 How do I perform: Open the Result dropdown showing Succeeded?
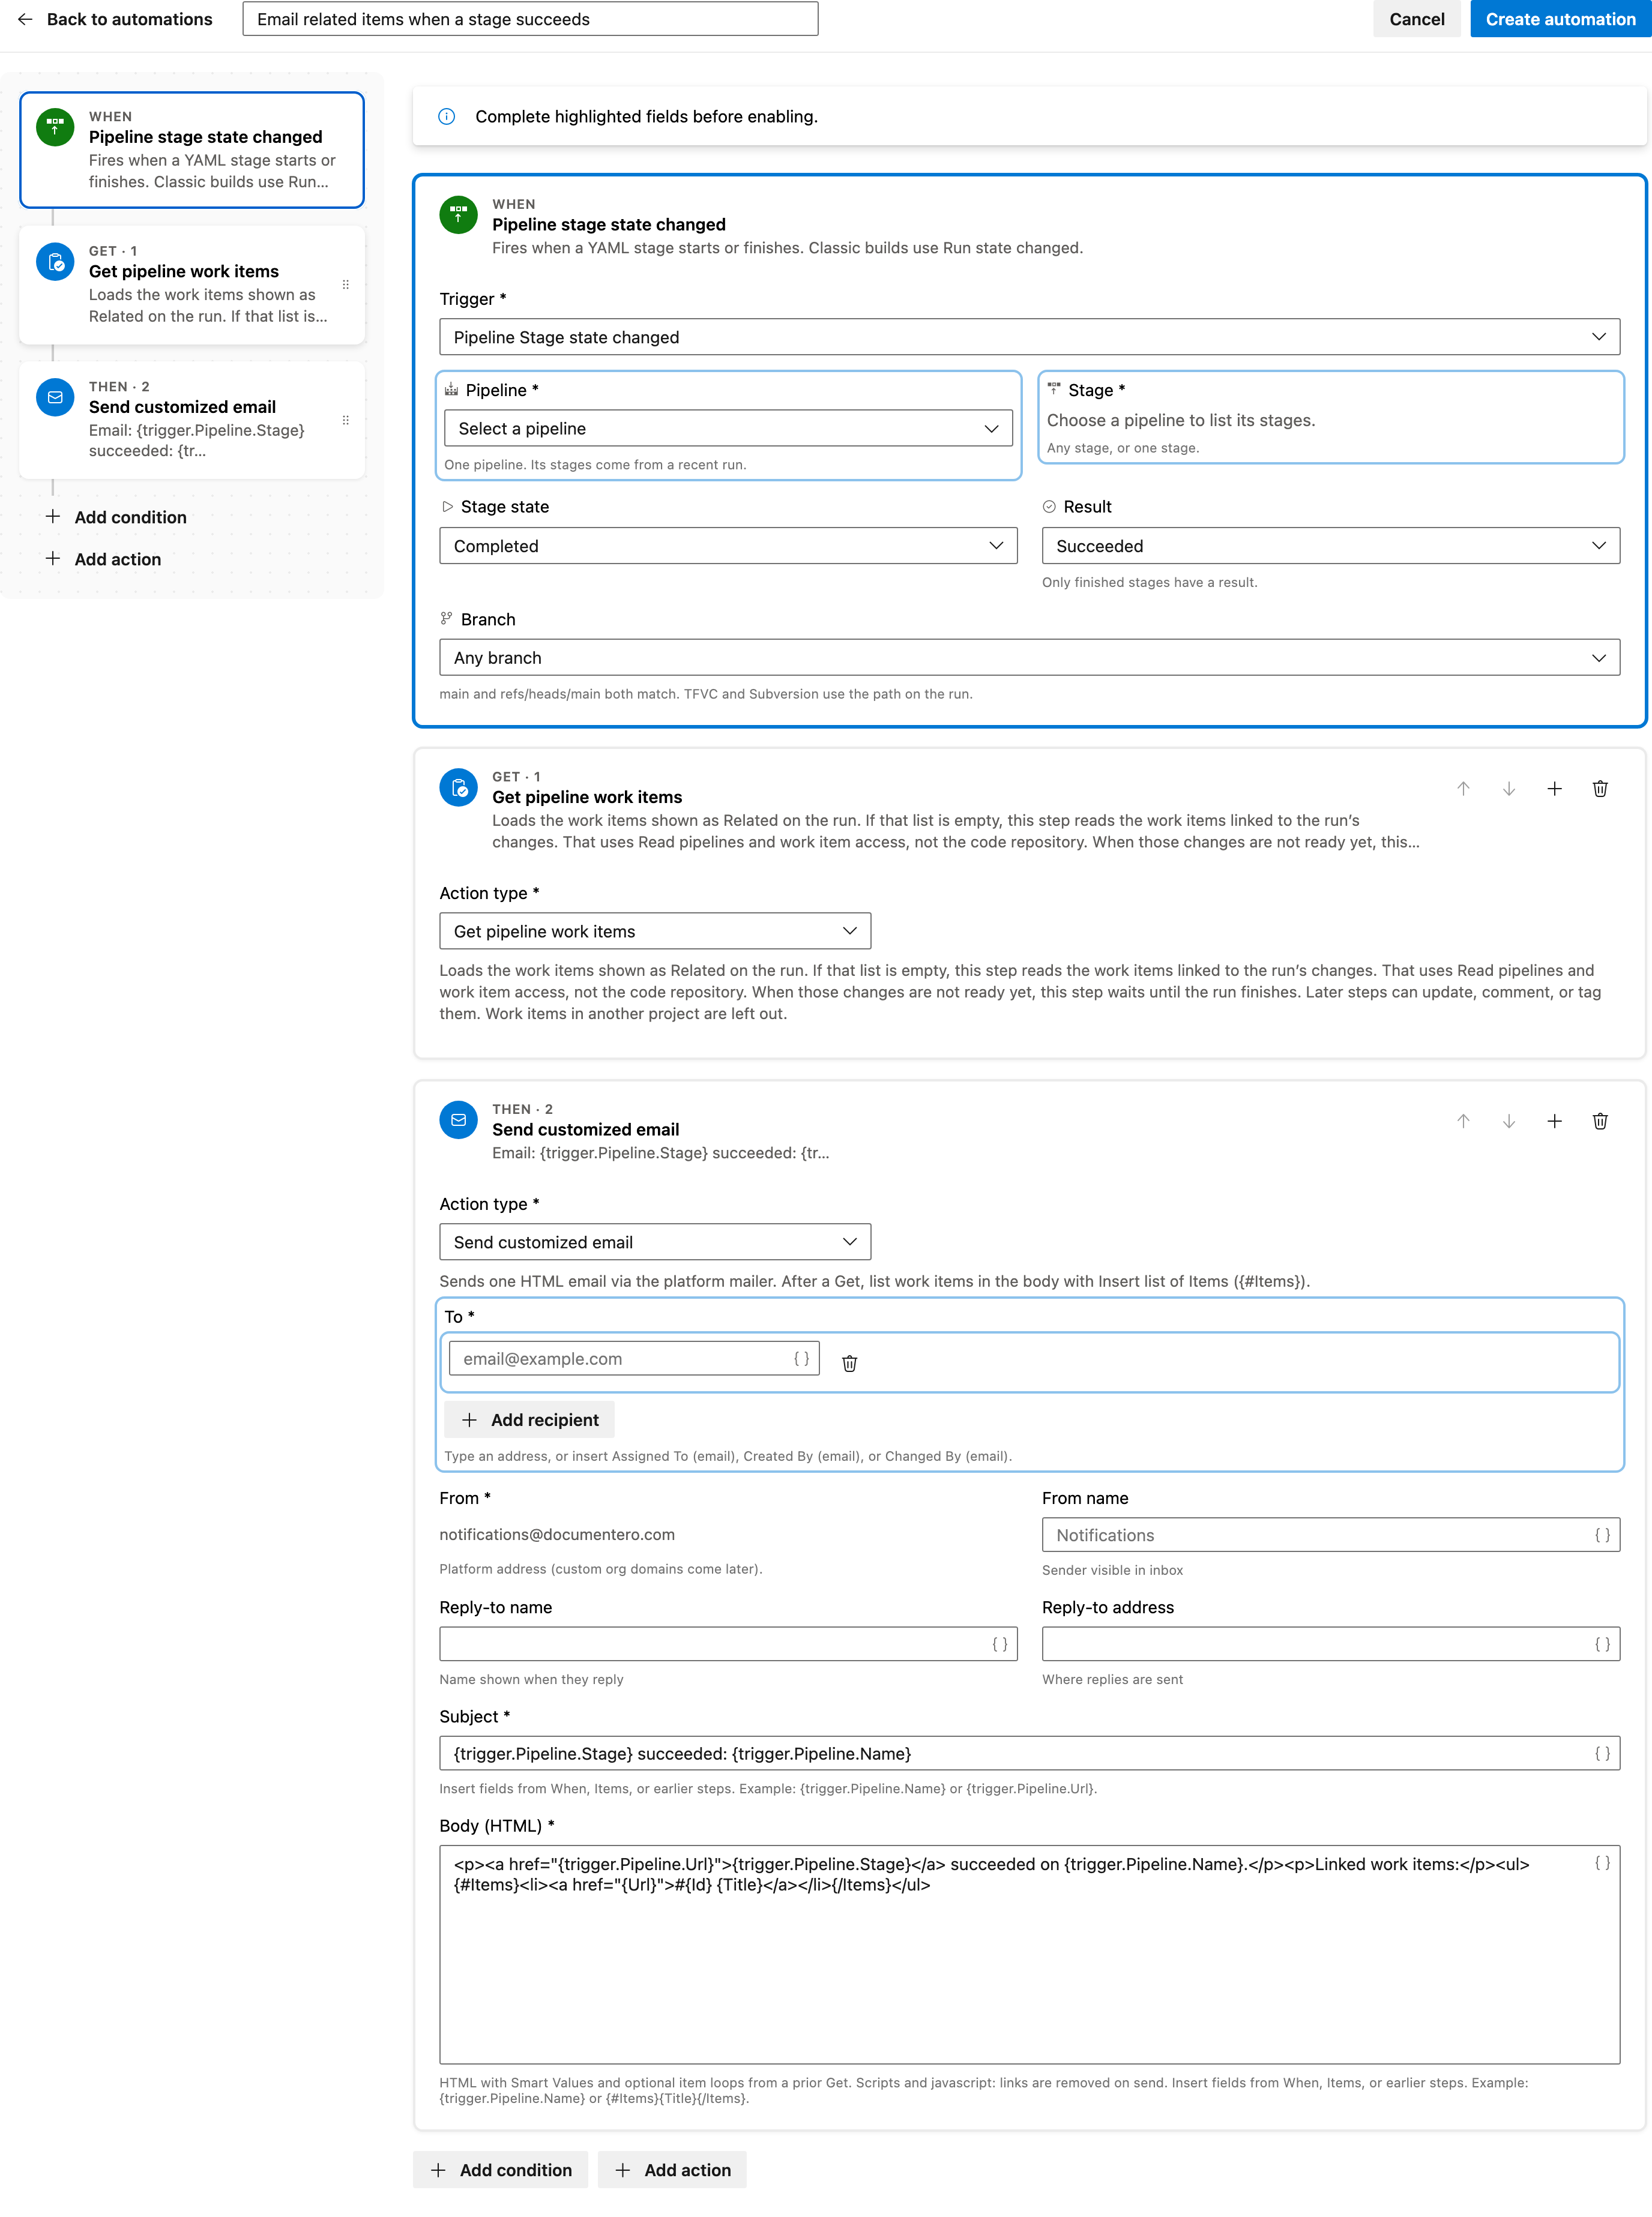(1330, 546)
